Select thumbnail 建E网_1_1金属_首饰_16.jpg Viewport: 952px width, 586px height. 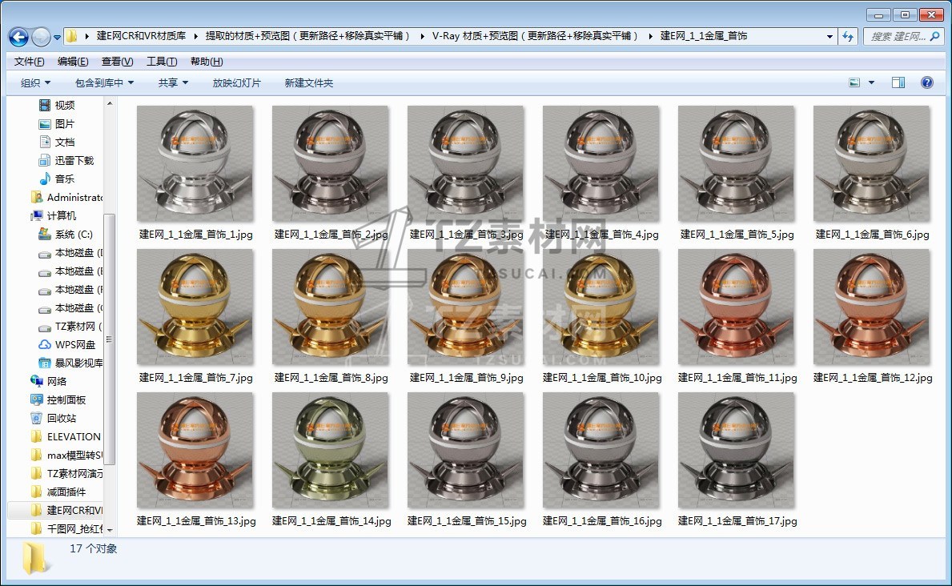coord(601,450)
